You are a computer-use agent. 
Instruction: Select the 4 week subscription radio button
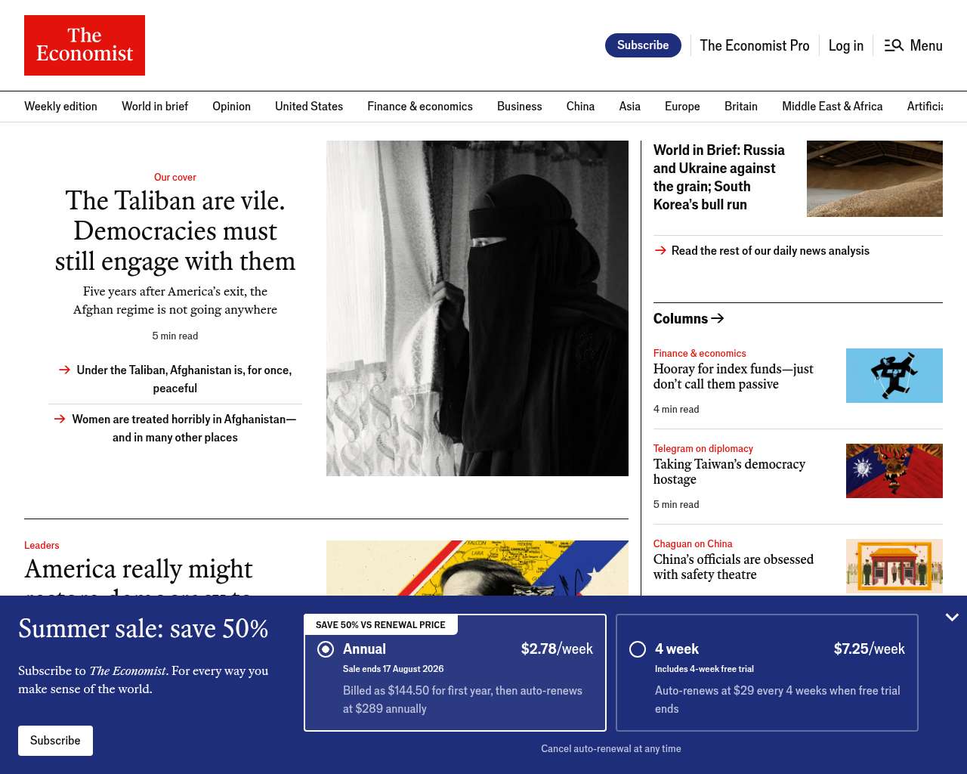point(638,649)
